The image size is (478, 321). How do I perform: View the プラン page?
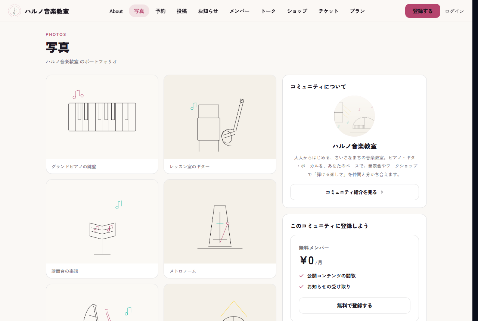point(357,11)
